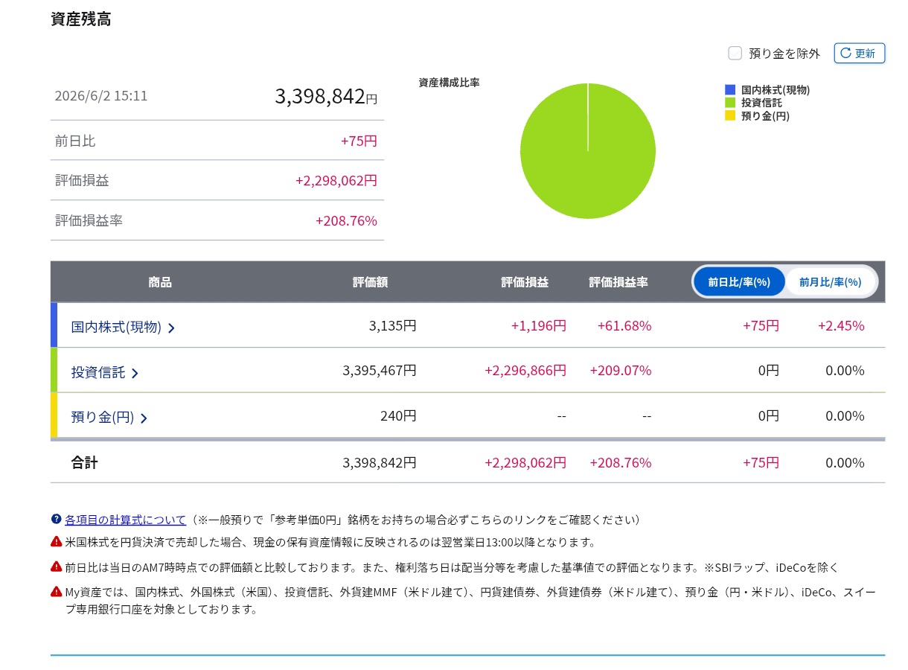Click warning icon beside My資産では note
Viewport: 908px width, 670px height.
pos(56,592)
